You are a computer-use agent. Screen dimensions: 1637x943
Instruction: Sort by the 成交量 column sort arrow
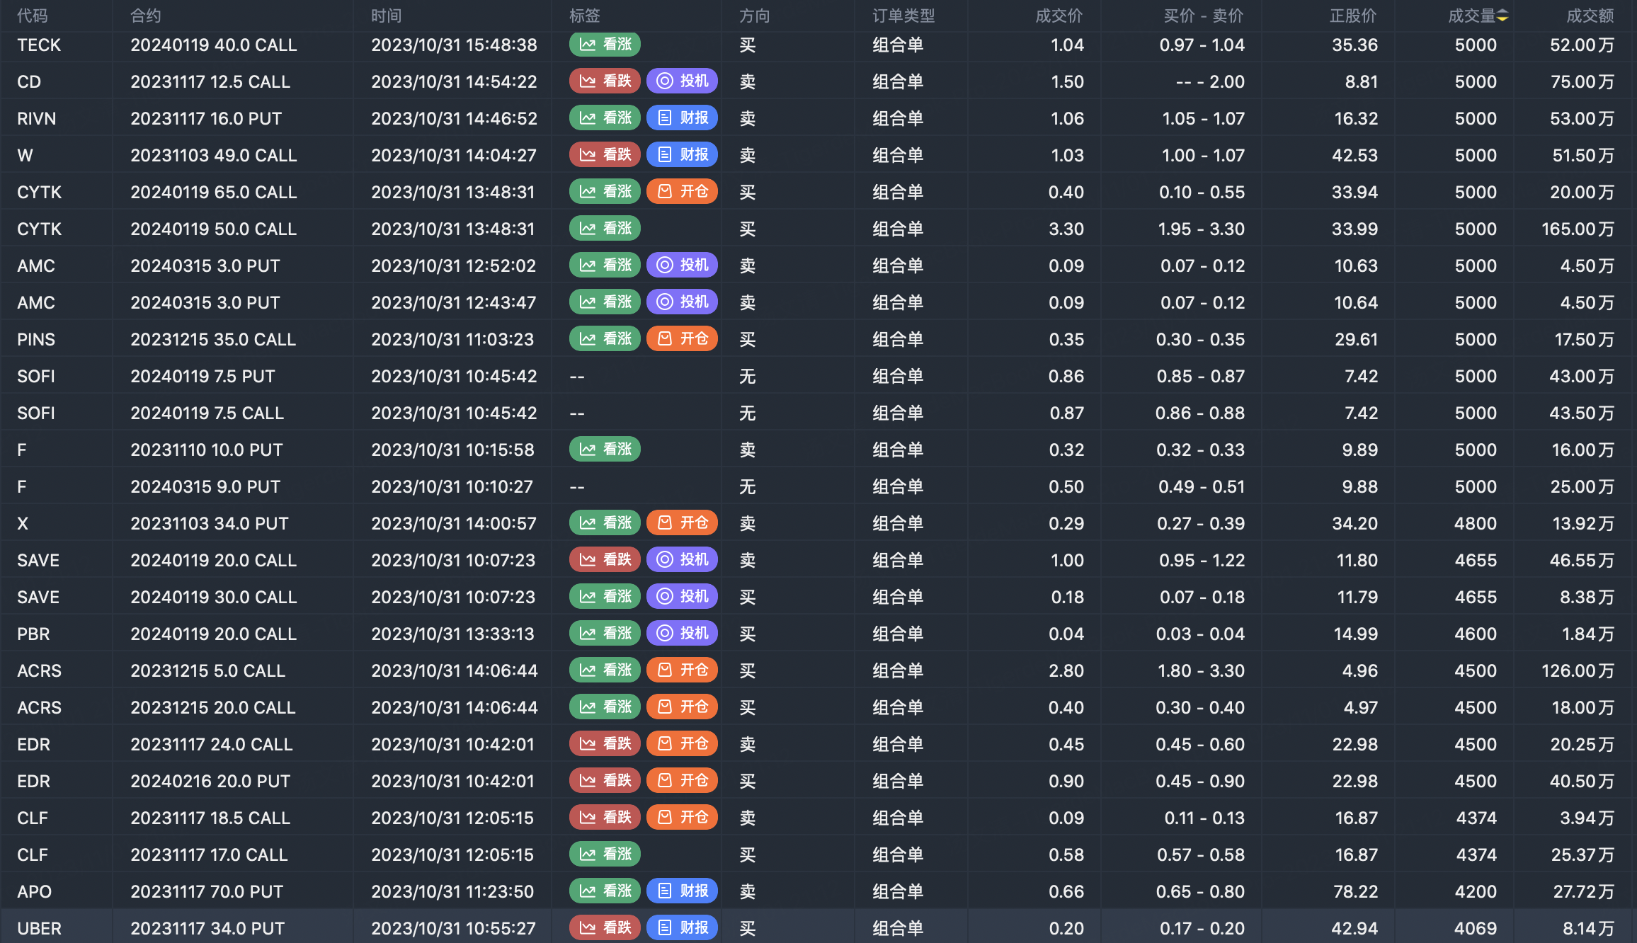pyautogui.click(x=1502, y=16)
